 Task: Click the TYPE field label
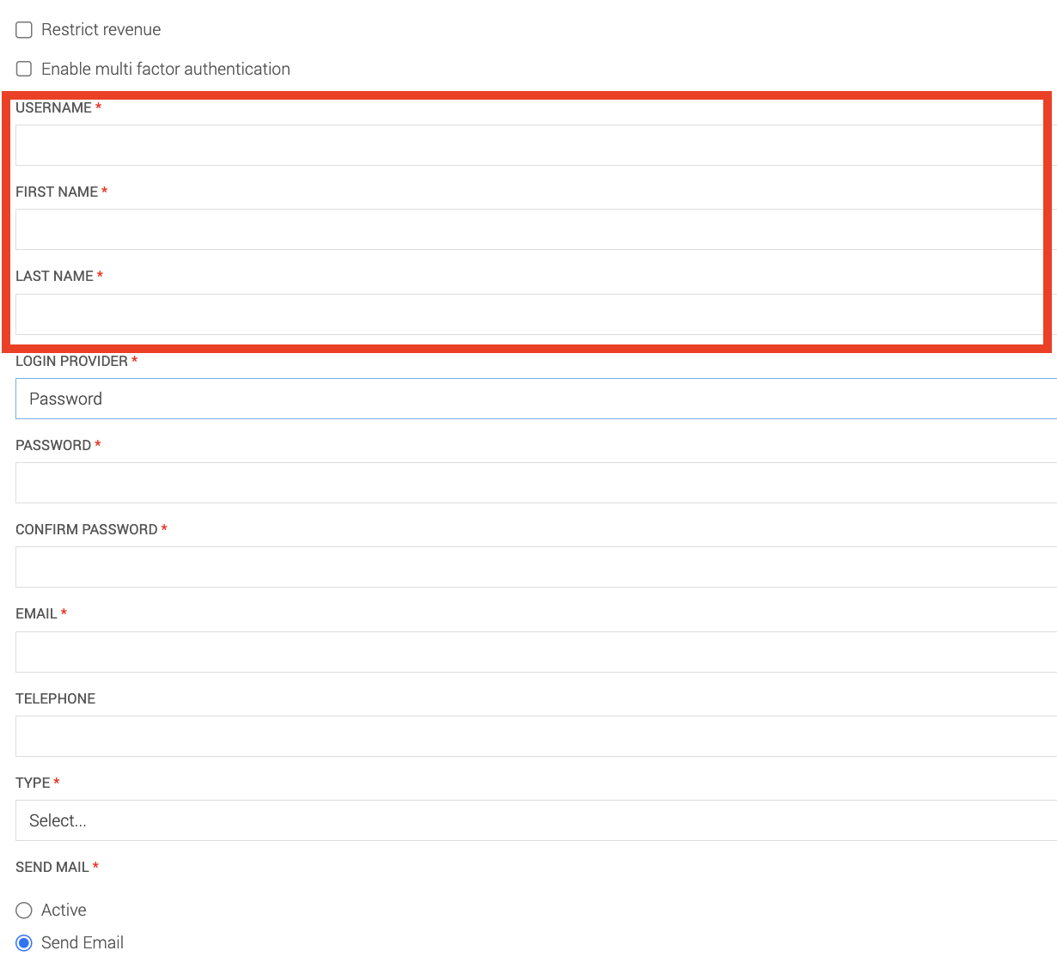33,783
